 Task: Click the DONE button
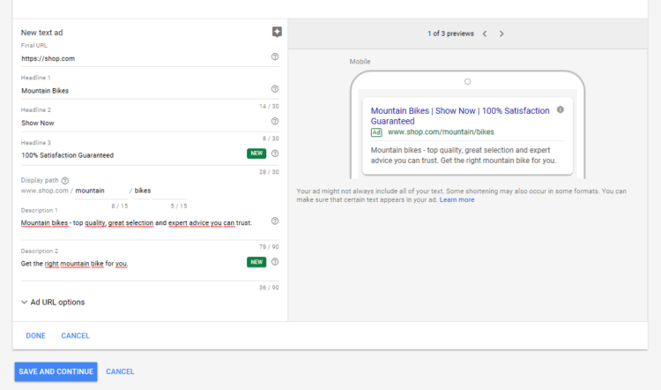36,335
